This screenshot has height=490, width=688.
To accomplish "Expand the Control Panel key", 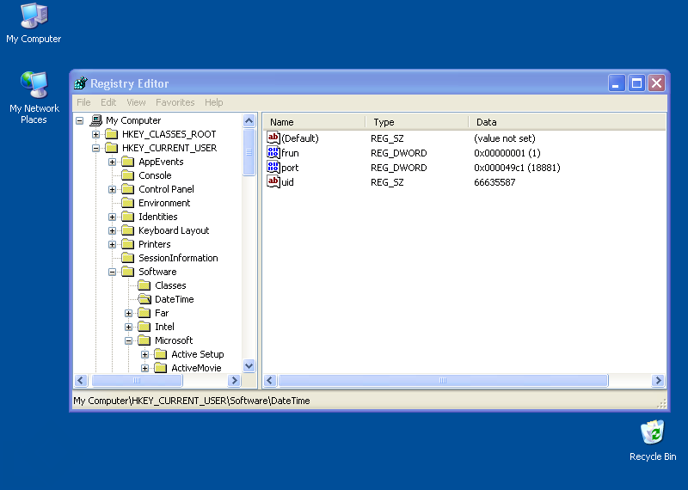I will (113, 189).
